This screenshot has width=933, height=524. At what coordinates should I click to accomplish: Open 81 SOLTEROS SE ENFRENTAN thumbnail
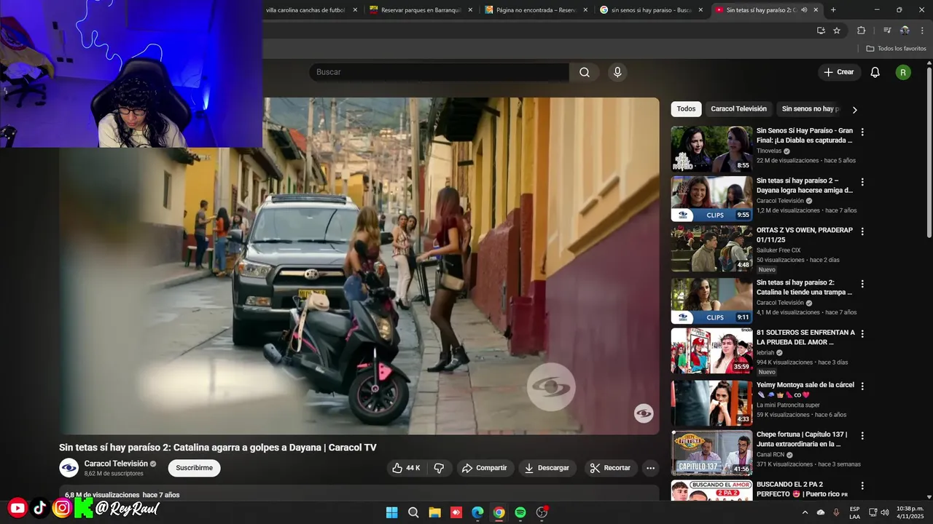coord(711,351)
